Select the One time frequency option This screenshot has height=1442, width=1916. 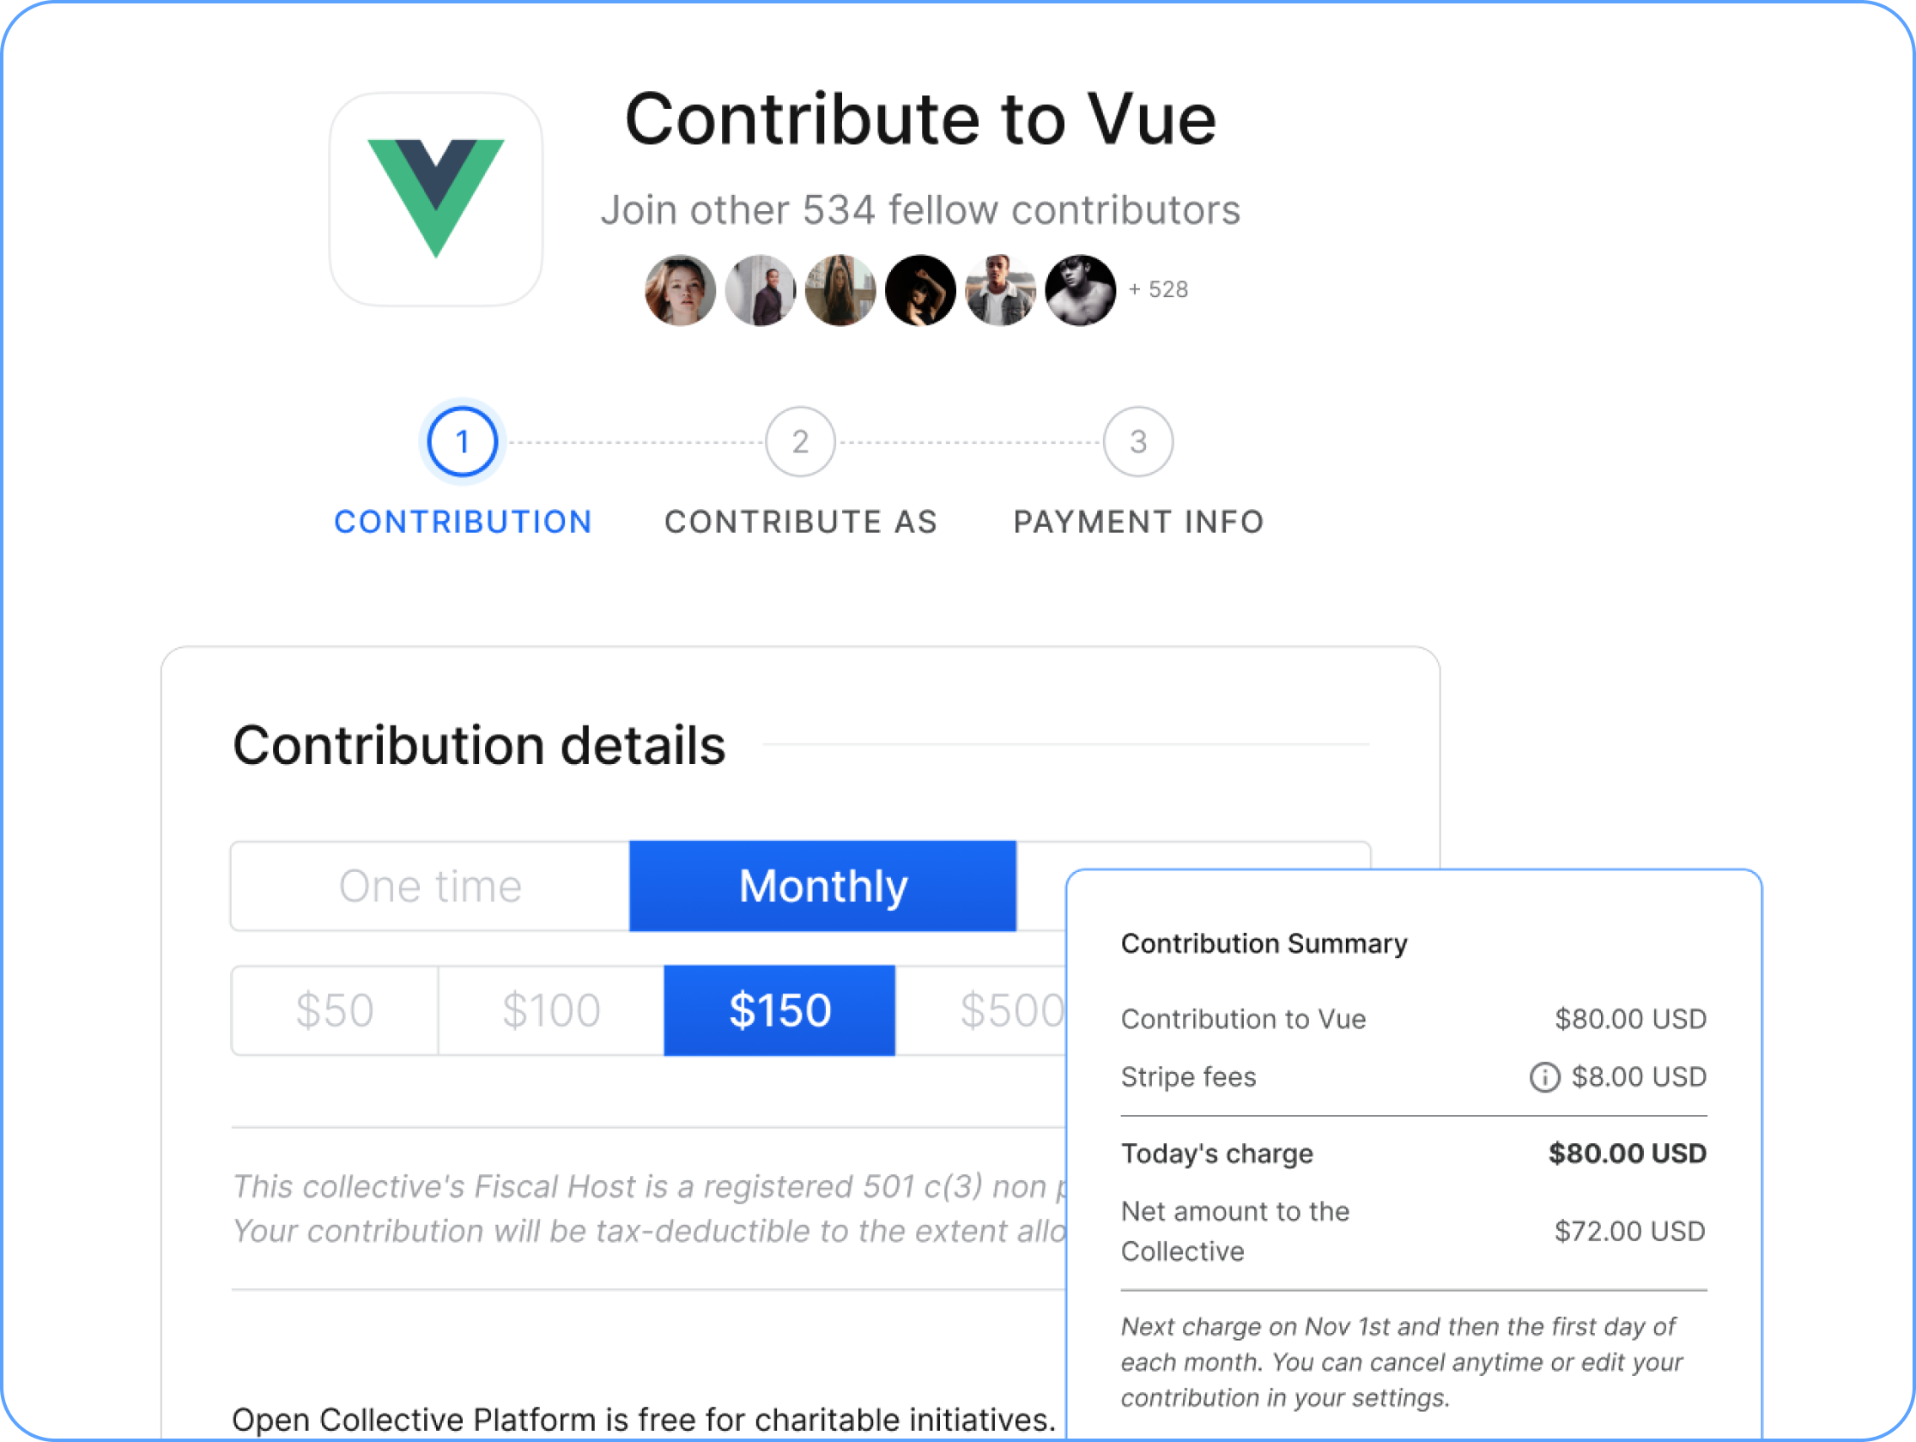tap(429, 886)
